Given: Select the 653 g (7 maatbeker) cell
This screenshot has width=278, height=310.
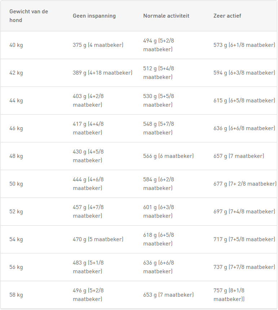Looking at the screenshot, I should 168,295.
